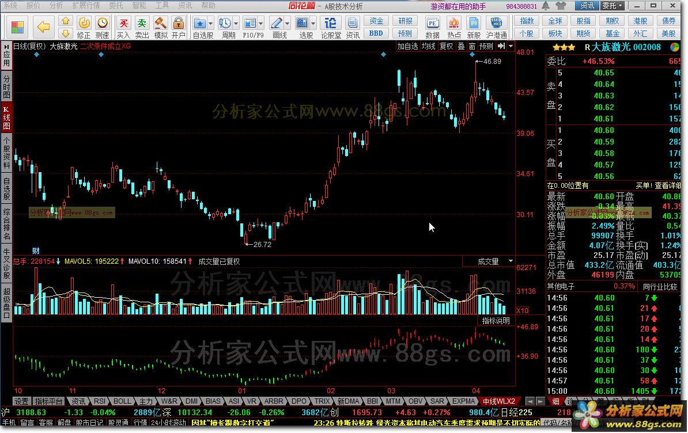Viewport: 688px width, 433px height.
Task: Toggle 窗 multi-window option
Action: [x=472, y=46]
